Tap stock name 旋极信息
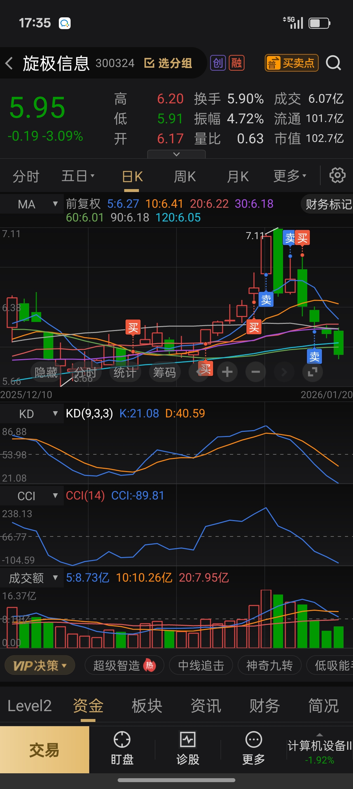Image resolution: width=353 pixels, height=789 pixels. point(56,63)
